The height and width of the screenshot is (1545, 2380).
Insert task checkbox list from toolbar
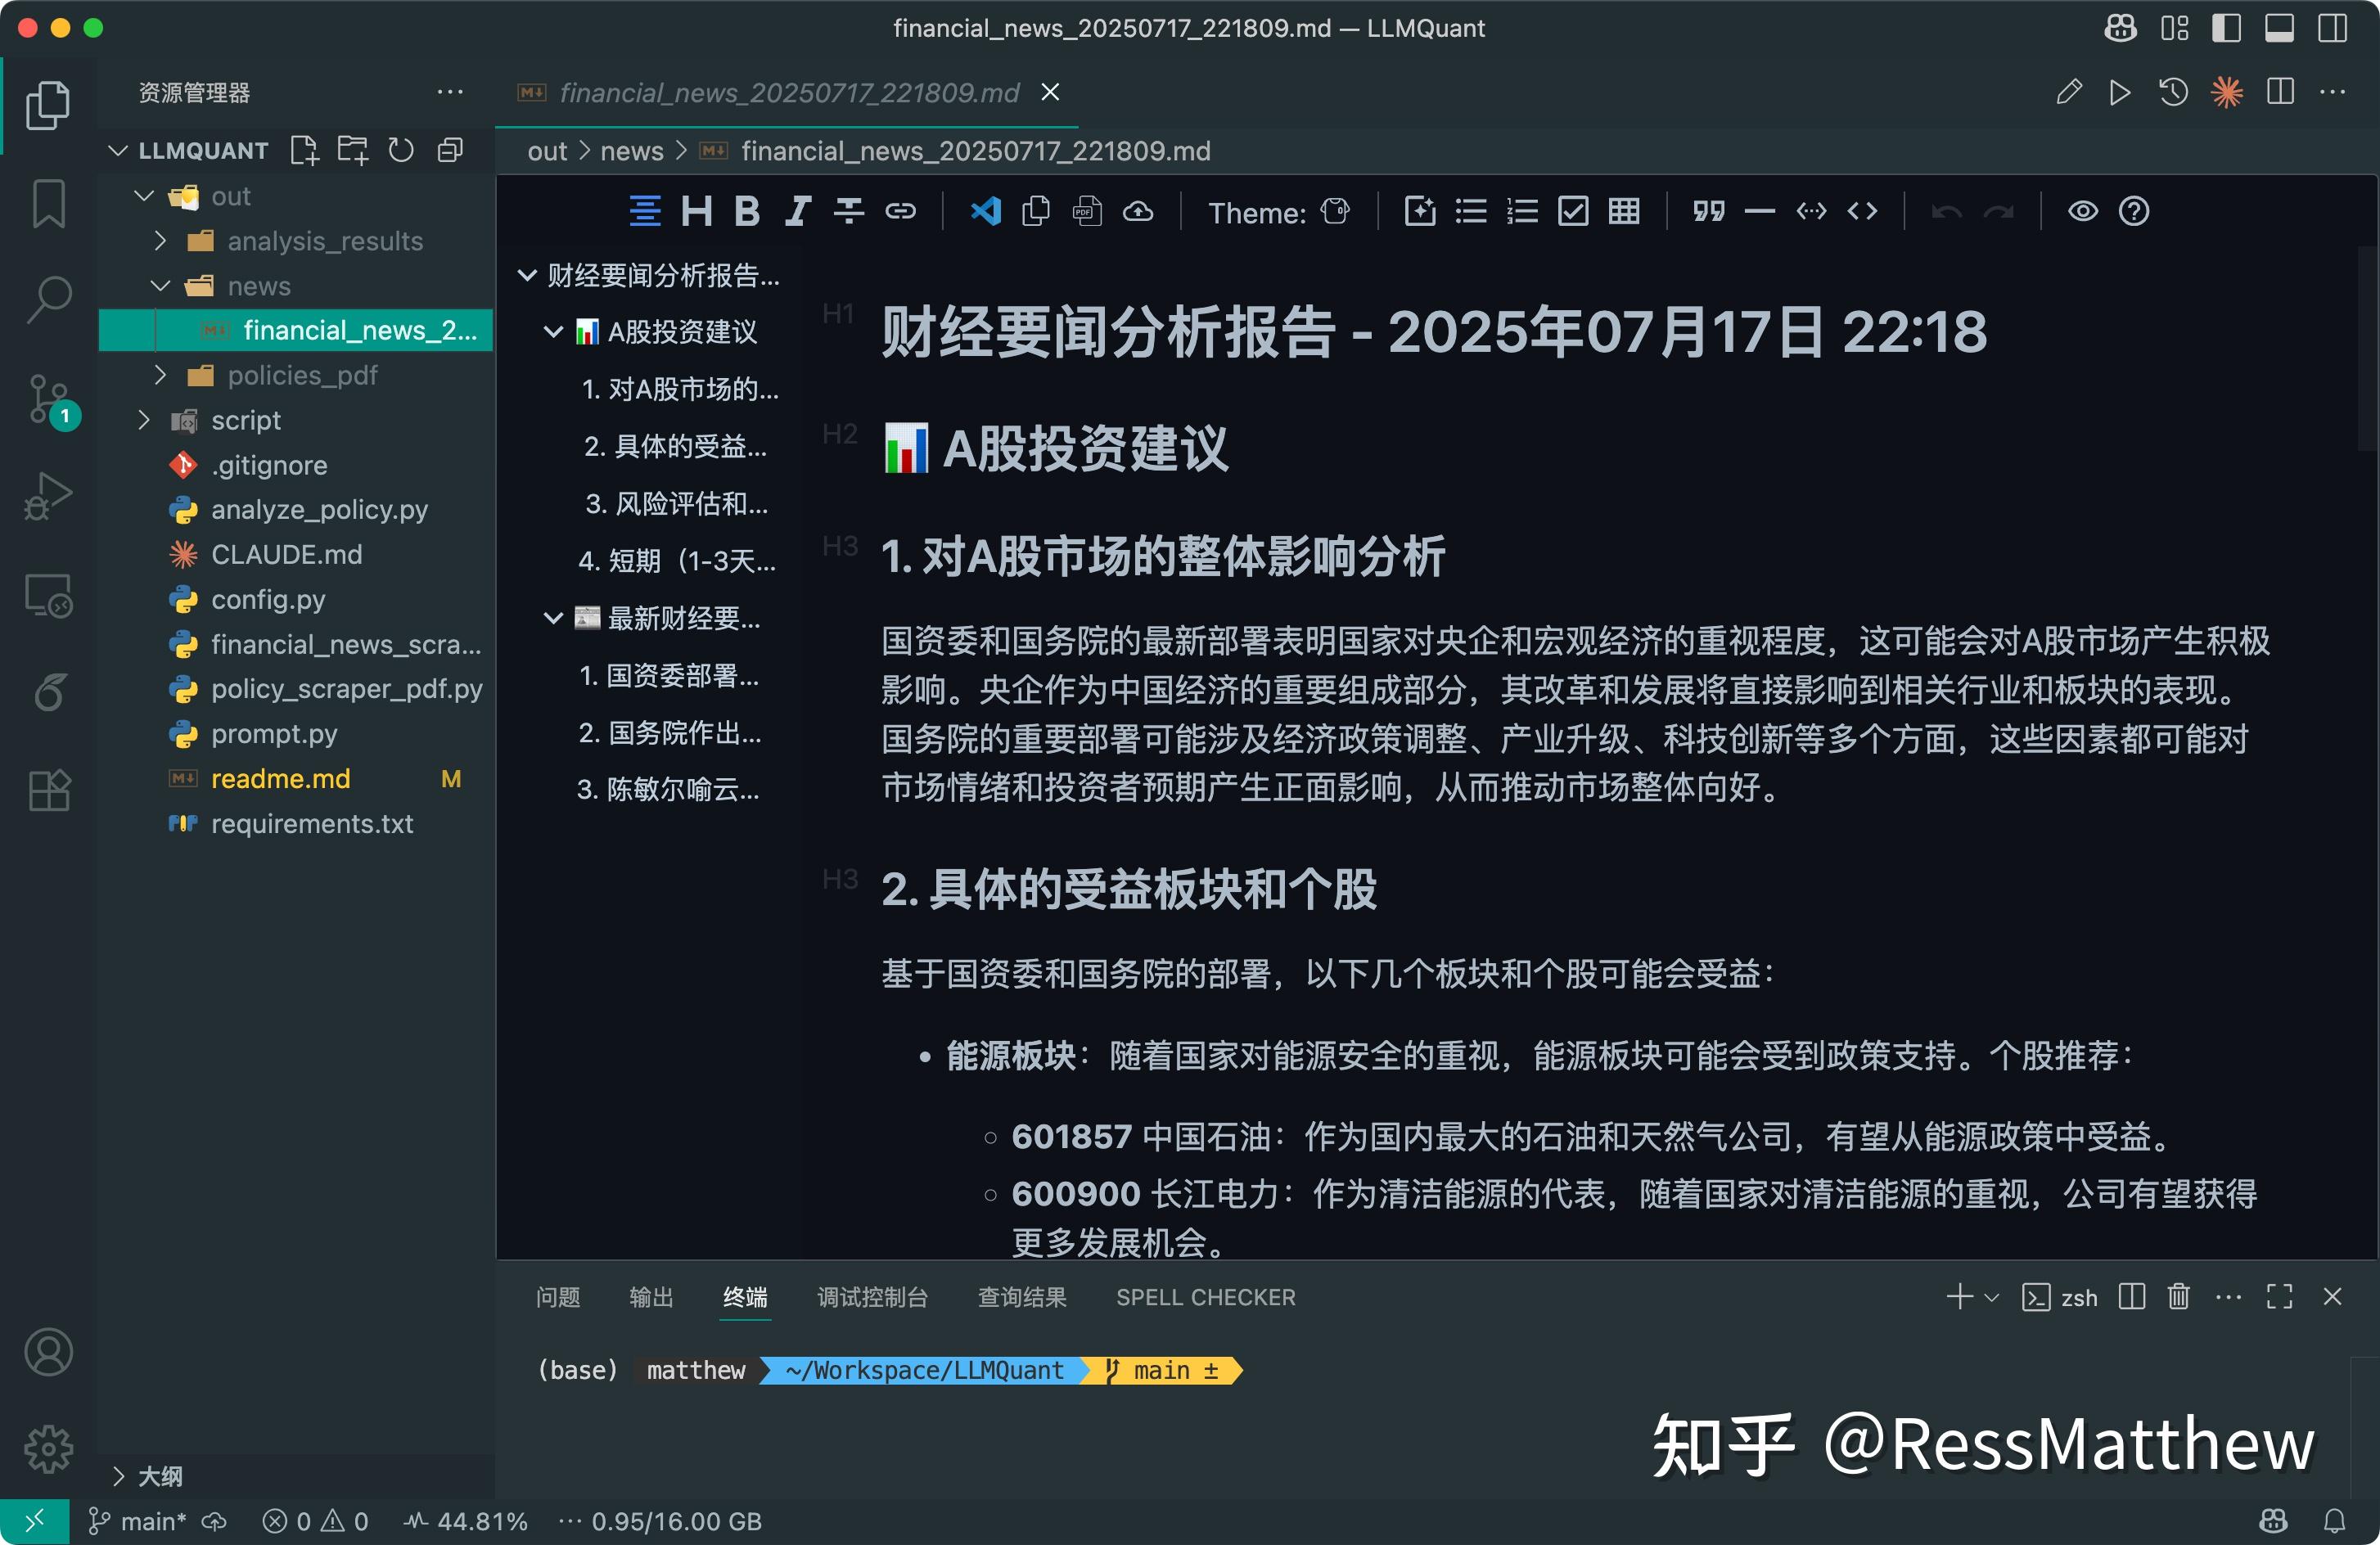coord(1573,211)
